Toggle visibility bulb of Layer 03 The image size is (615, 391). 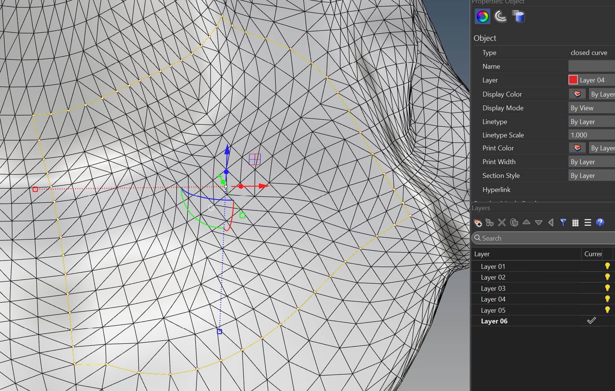pyautogui.click(x=607, y=288)
